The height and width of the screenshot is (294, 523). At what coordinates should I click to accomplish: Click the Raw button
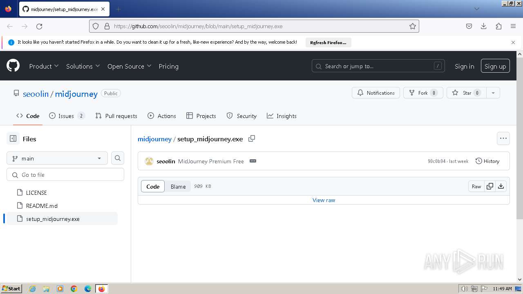pos(476,186)
